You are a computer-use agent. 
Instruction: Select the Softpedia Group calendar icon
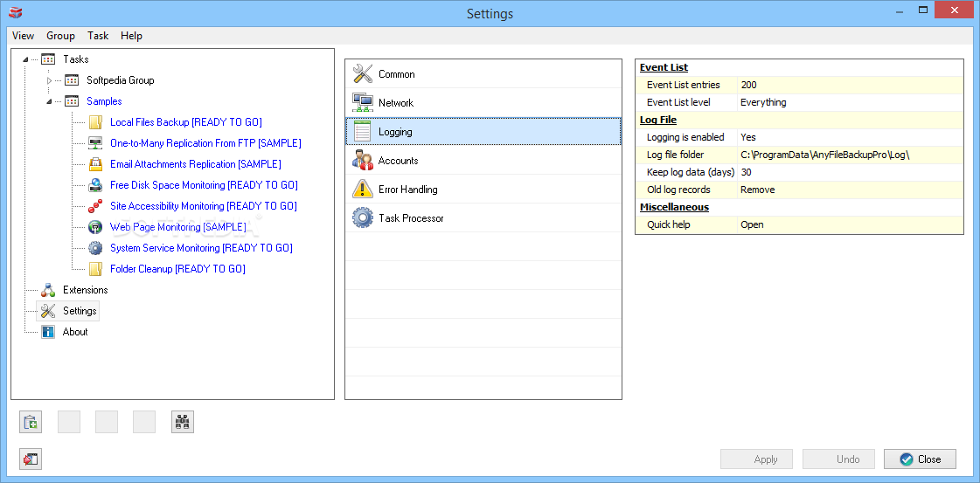click(x=72, y=80)
